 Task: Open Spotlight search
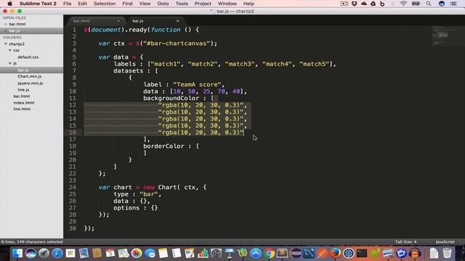point(429,4)
